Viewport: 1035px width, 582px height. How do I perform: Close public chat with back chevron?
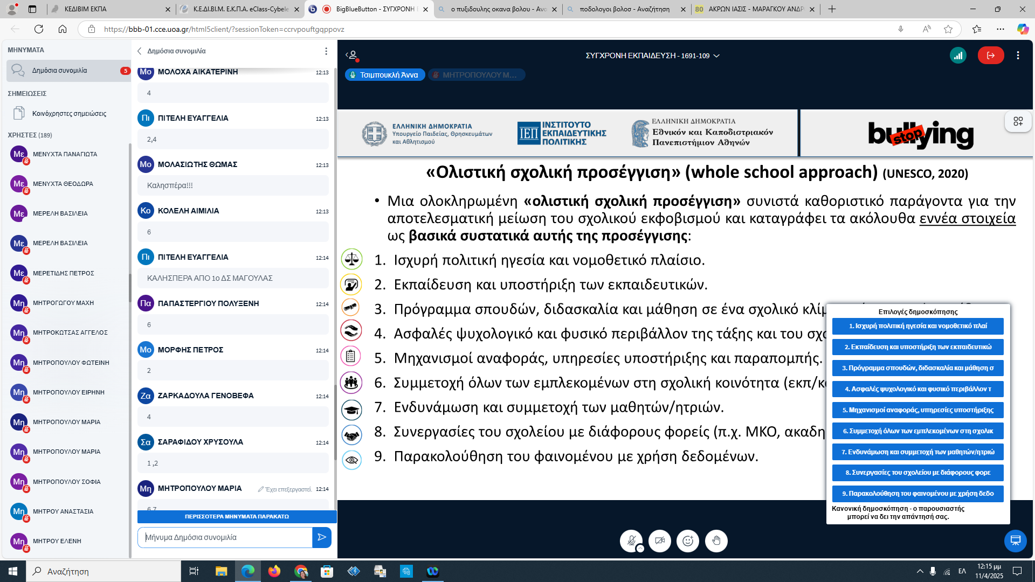point(139,51)
